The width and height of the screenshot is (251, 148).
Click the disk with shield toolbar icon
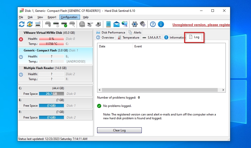pyautogui.click(x=48, y=24)
